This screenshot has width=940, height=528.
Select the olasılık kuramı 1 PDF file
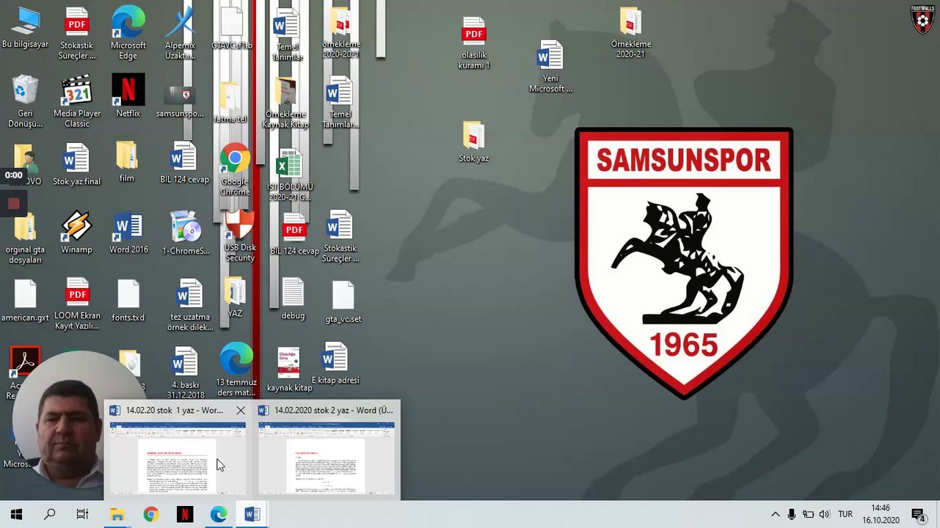point(474,43)
